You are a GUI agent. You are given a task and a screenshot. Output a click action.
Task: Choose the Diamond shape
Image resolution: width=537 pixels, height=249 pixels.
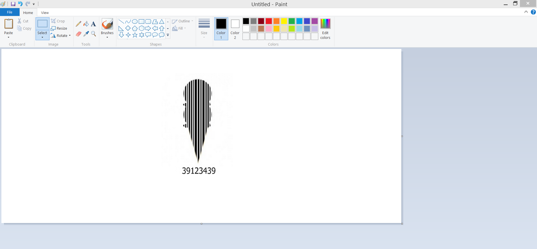(128, 28)
